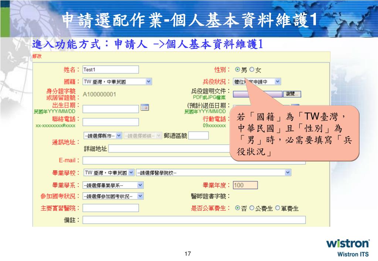The image size is (378, 261).
Task: Click the E-mail input field
Action: [x=194, y=160]
